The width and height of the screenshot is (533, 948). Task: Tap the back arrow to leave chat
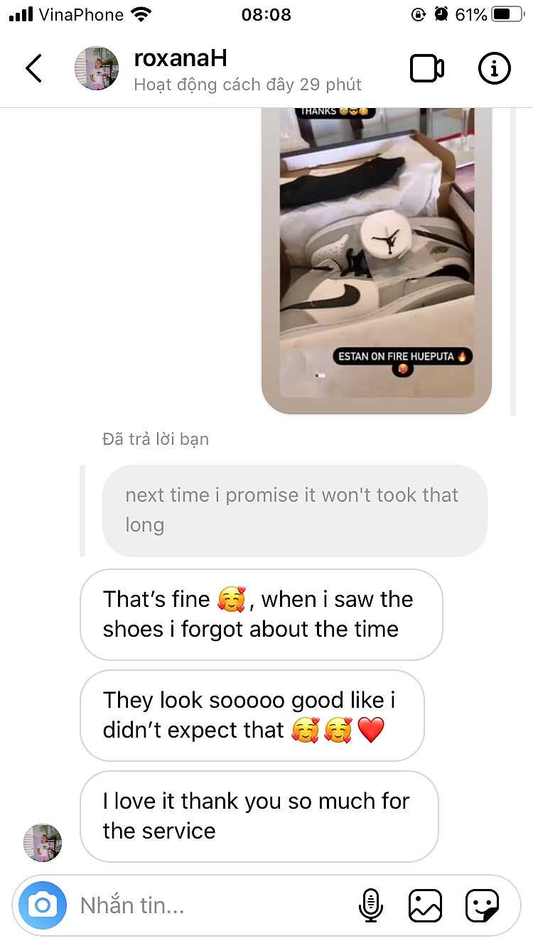33,68
